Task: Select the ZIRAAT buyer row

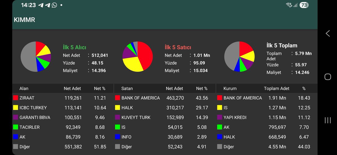Action: coord(63,98)
